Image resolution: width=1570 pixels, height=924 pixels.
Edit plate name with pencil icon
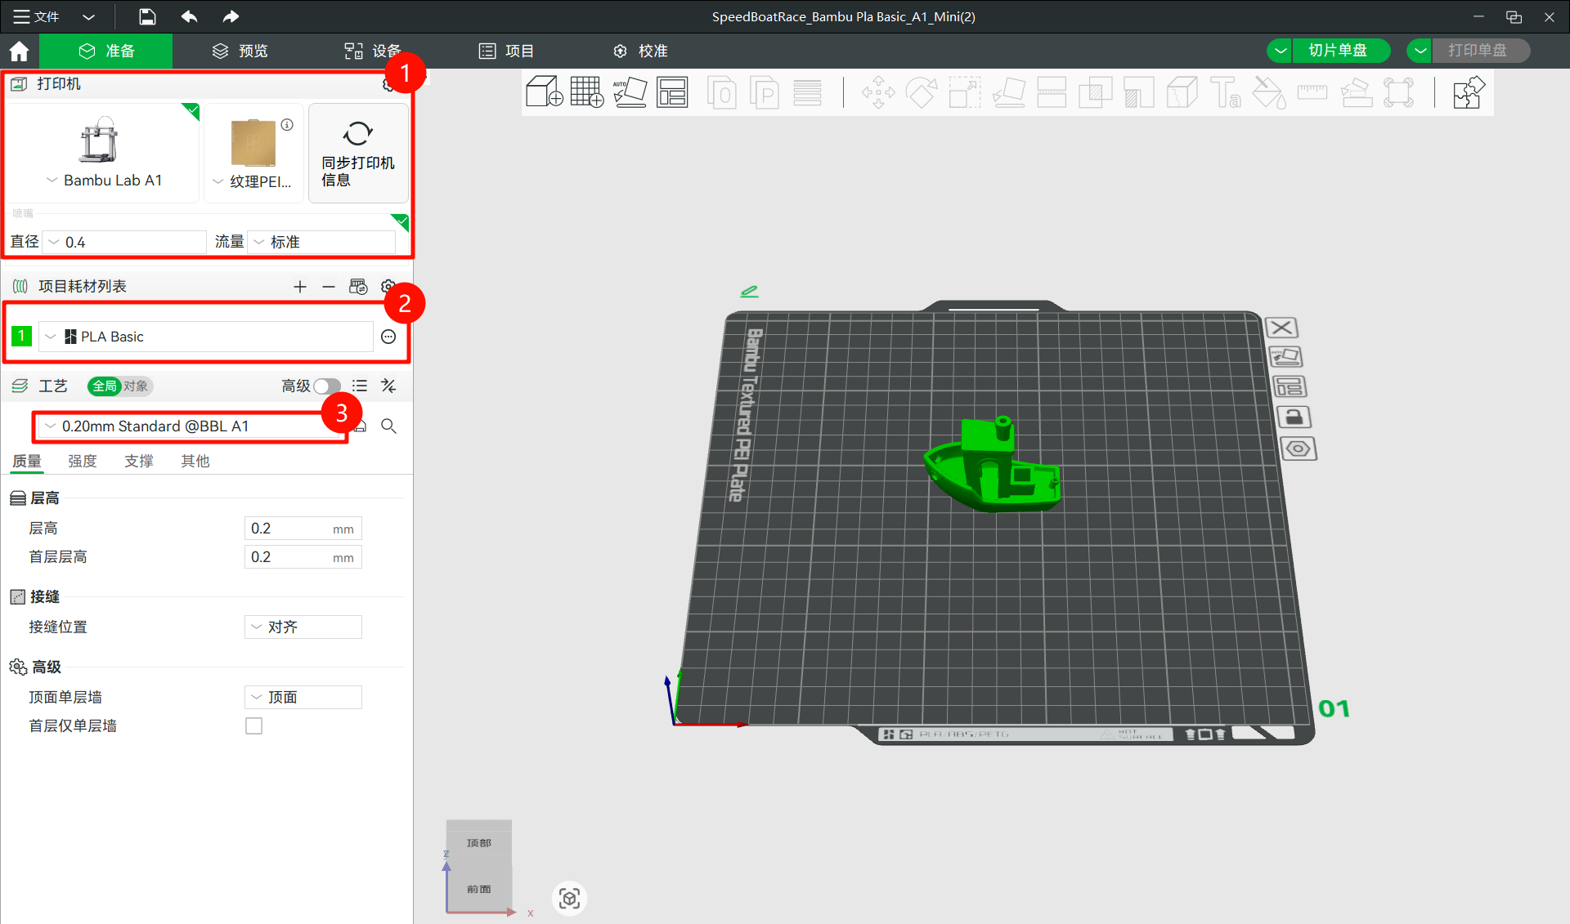click(x=749, y=291)
